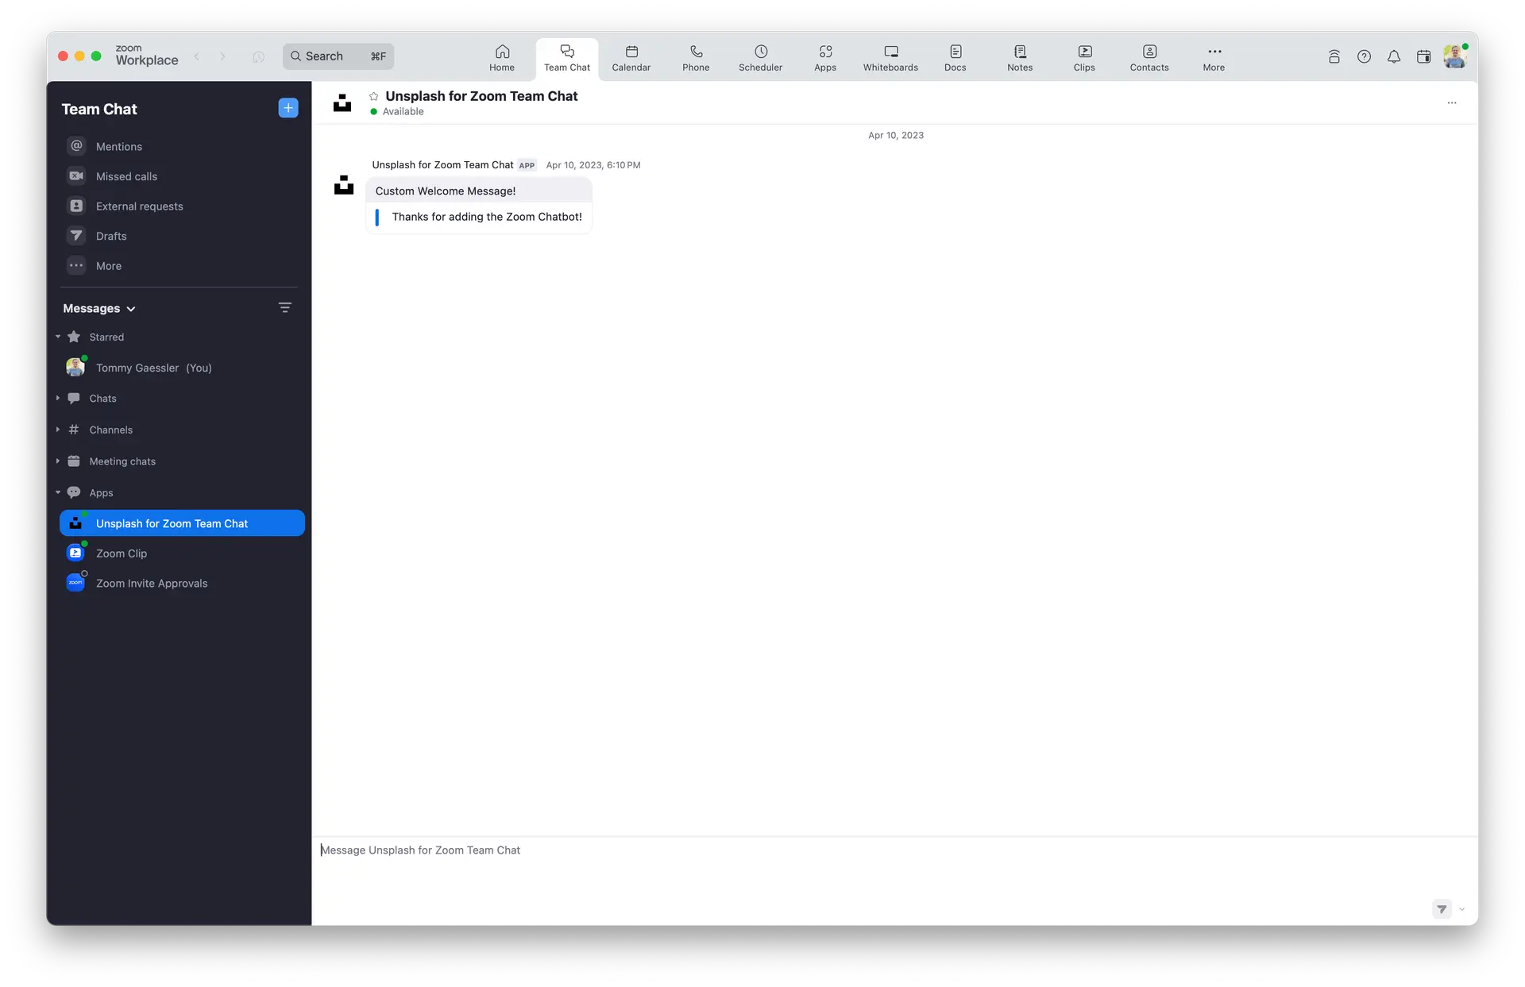Open Mentions in the Team Chat sidebar
Image resolution: width=1525 pixels, height=987 pixels.
tap(118, 146)
